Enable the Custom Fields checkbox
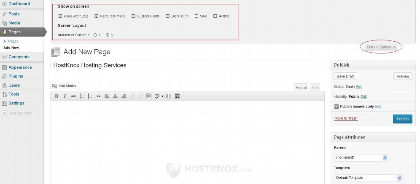 click(133, 16)
